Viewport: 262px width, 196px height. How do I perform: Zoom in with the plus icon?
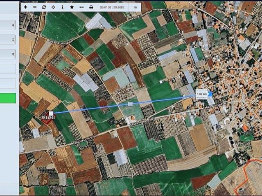25,7
